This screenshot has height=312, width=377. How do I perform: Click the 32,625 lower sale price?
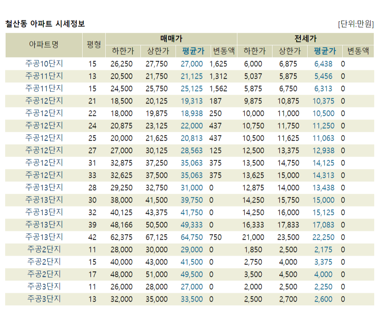pos(121,175)
